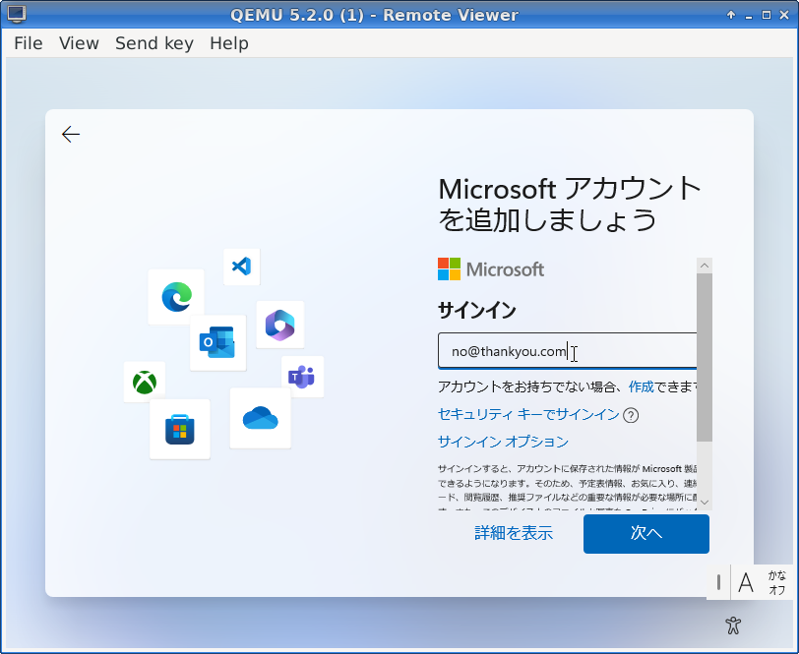The height and width of the screenshot is (654, 799).
Task: Click the Visual Studio Code icon
Action: [x=241, y=266]
